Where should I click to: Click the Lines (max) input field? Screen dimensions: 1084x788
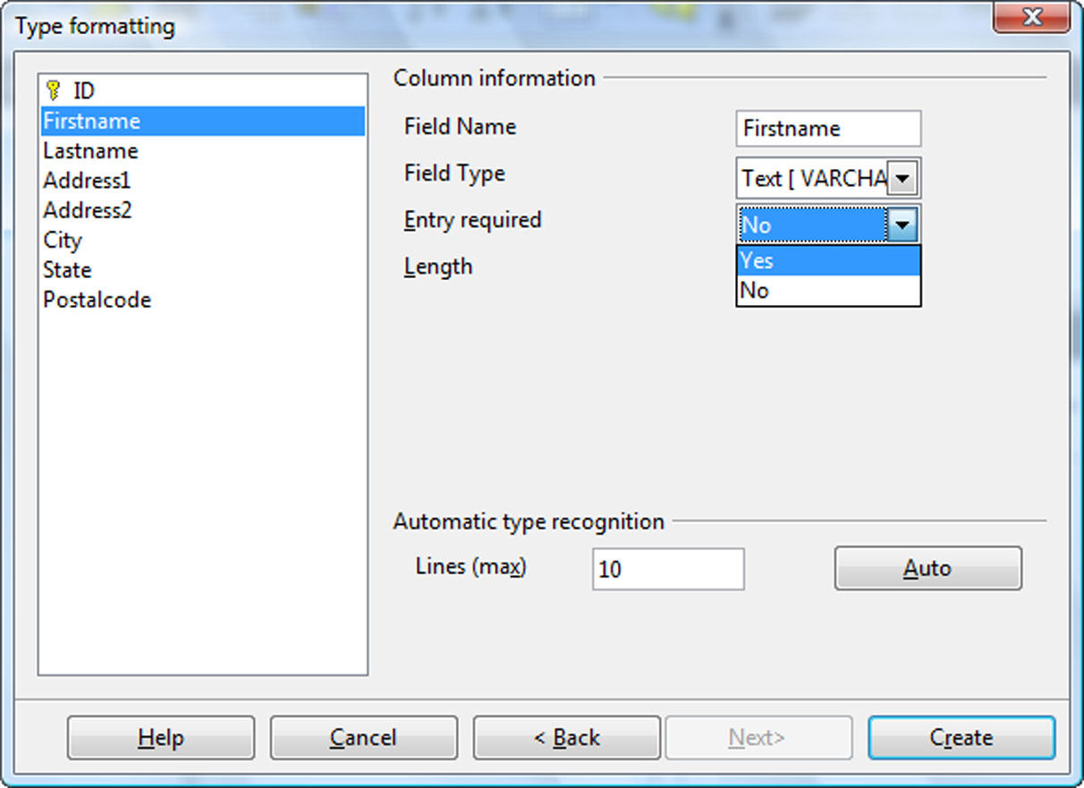pos(667,569)
